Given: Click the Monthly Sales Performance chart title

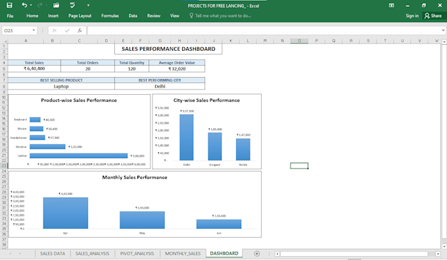Looking at the screenshot, I should pos(135,177).
